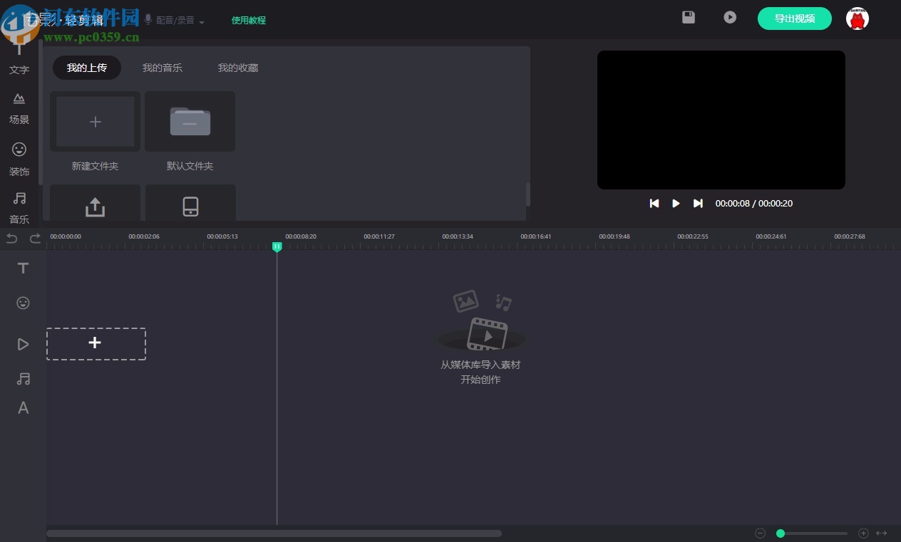Click the subtitle track A icon

(x=23, y=408)
